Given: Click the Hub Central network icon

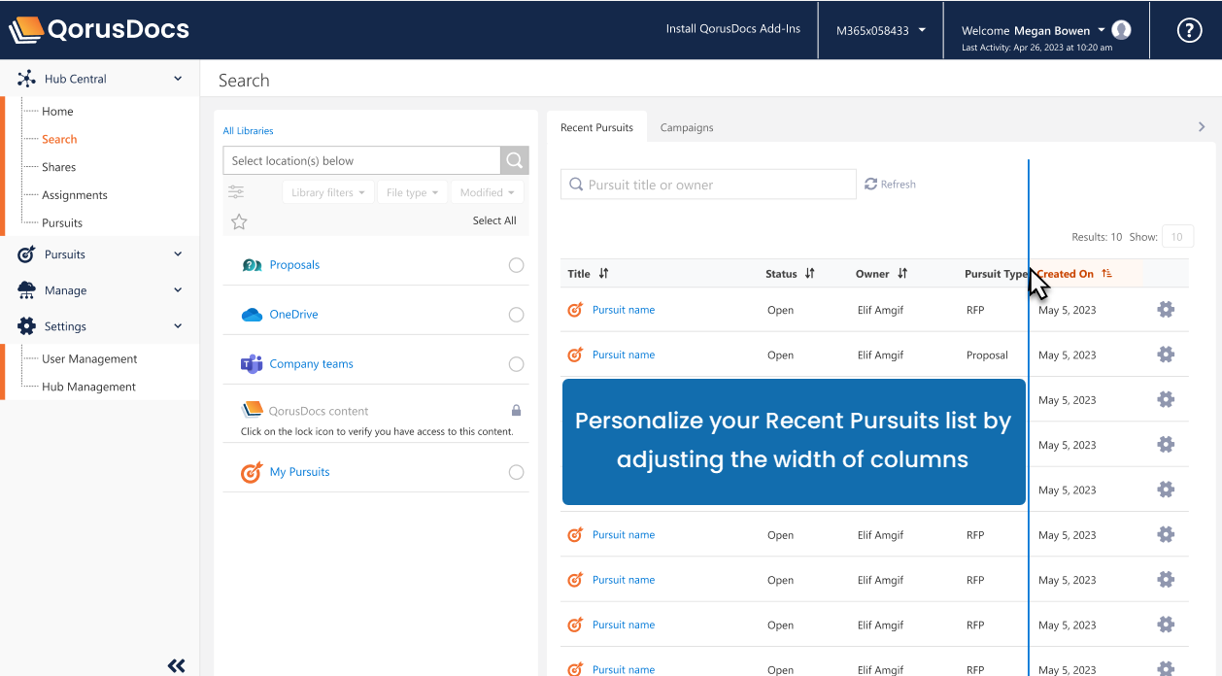Looking at the screenshot, I should [x=26, y=79].
